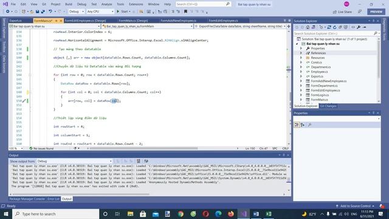Screen dimensions: 389x219
Task: Toggle auto-hide pin on Output panel
Action: (x=284, y=155)
